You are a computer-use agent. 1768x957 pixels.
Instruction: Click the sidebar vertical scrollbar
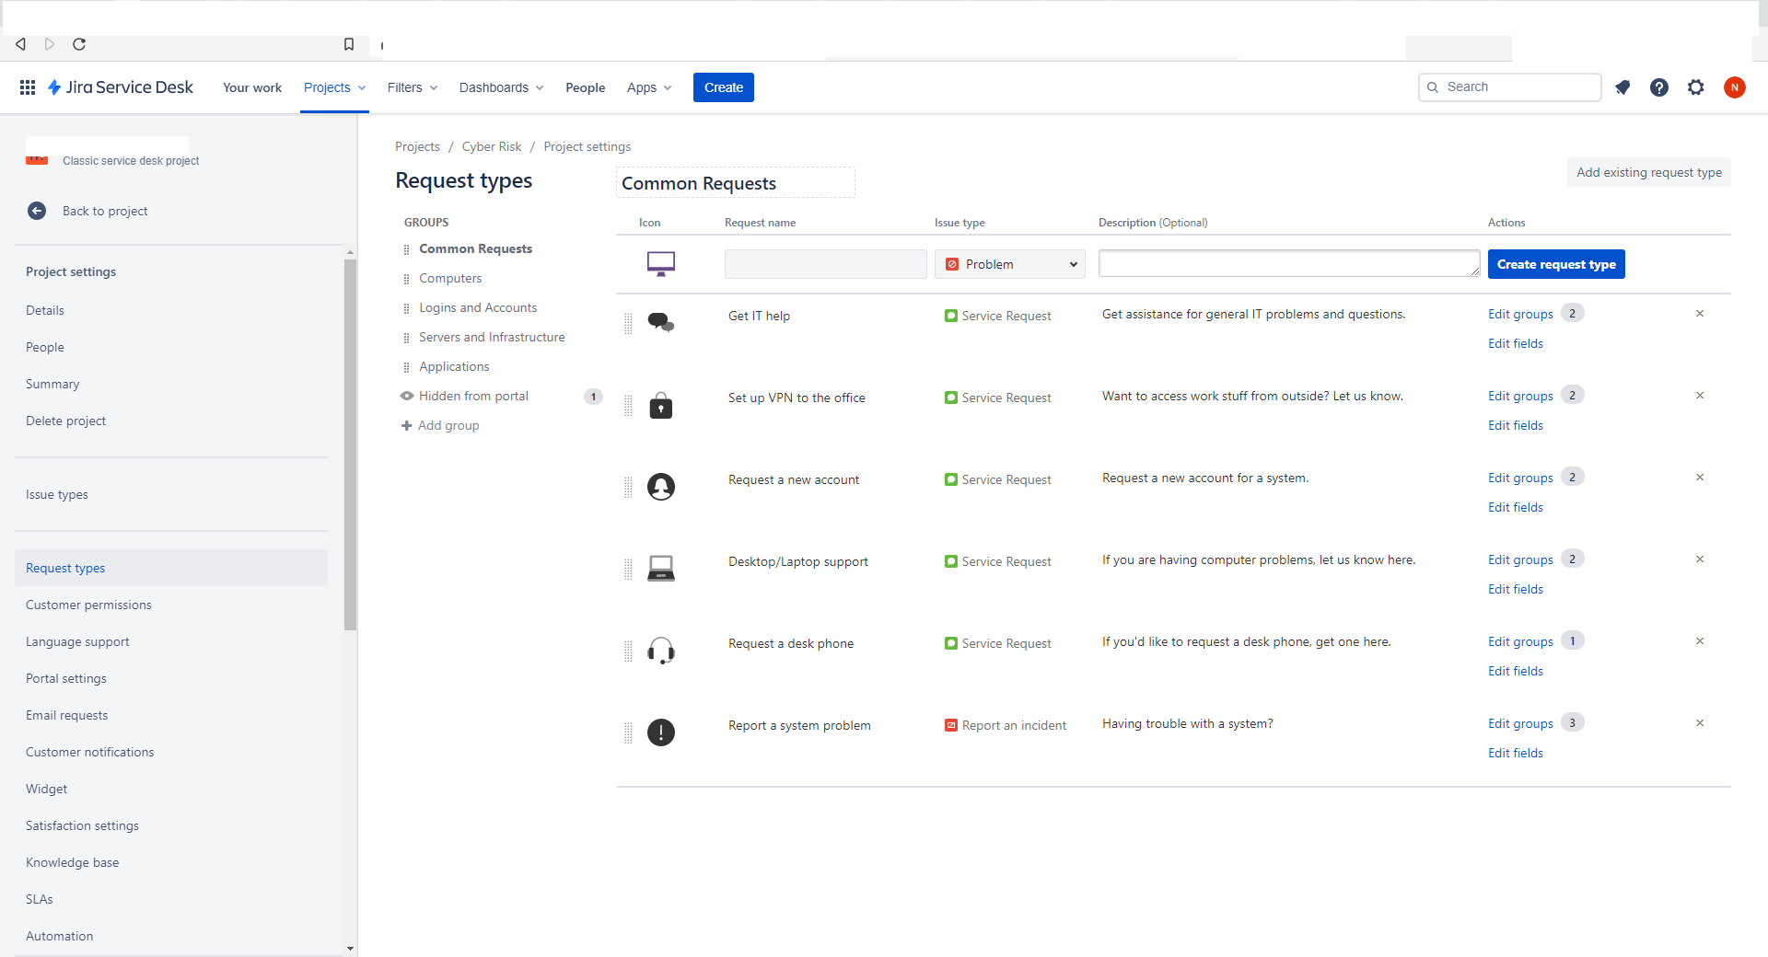click(x=350, y=442)
